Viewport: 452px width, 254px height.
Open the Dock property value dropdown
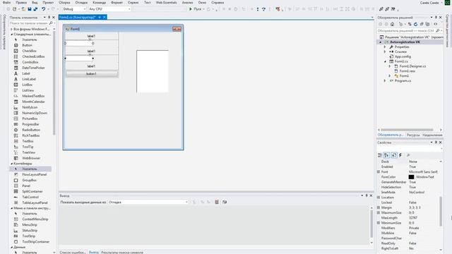(x=441, y=162)
